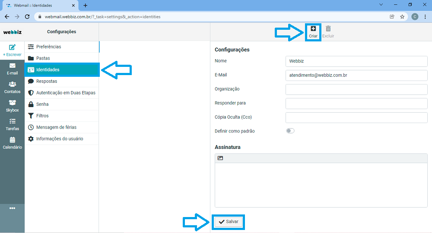Open Tarefas in the sidebar
The height and width of the screenshot is (233, 432).
coord(12,124)
